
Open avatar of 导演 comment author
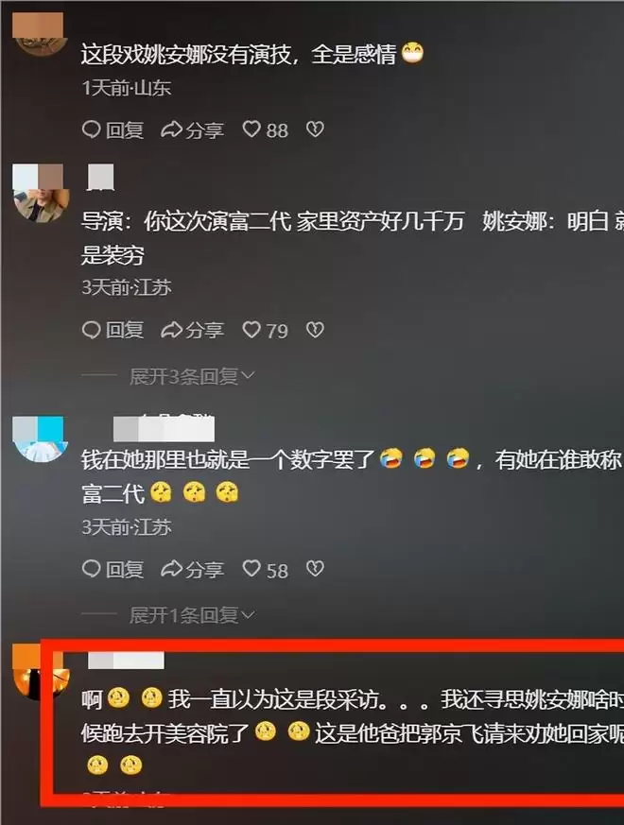pyautogui.click(x=41, y=193)
